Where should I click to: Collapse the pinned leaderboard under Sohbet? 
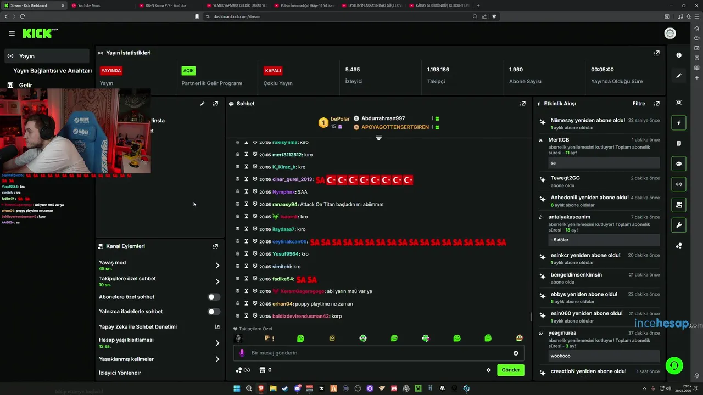click(378, 138)
